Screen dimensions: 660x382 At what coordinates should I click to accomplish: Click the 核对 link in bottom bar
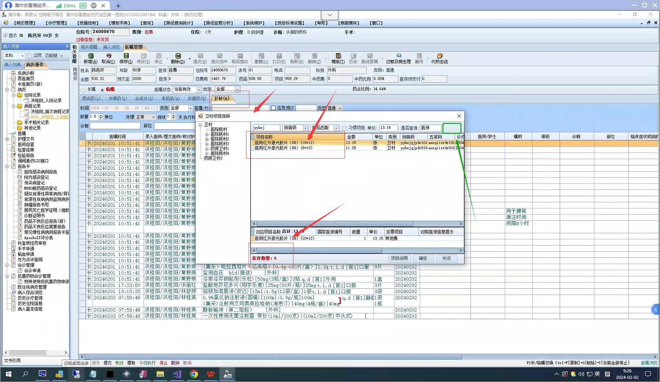tap(119, 363)
